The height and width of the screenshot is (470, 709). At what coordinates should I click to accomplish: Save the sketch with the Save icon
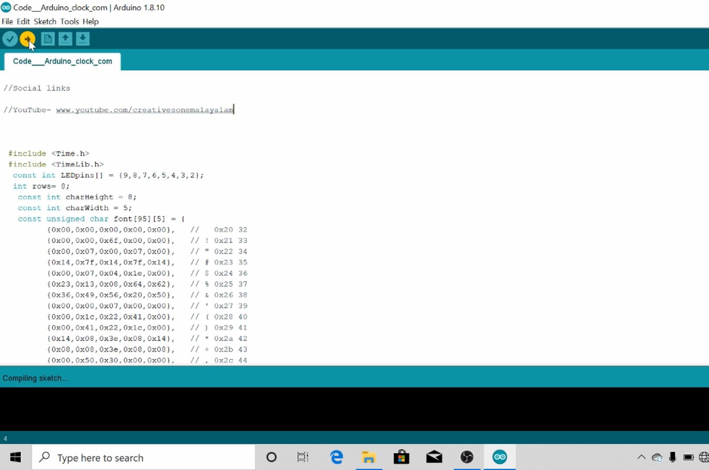pos(82,39)
